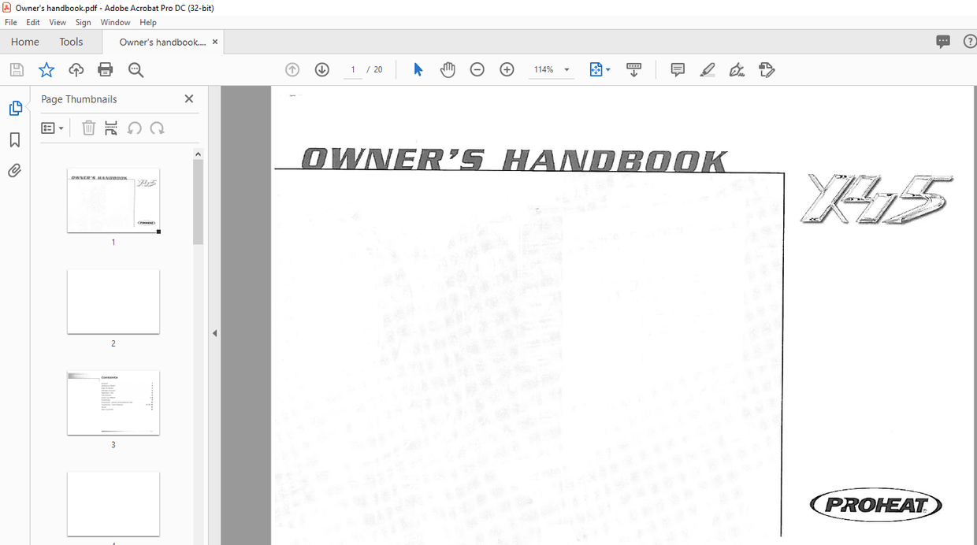This screenshot has height=545, width=977.
Task: Go to the next page
Action: (321, 69)
